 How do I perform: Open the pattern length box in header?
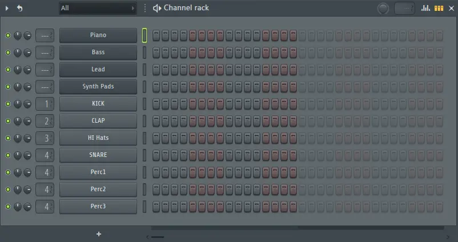coord(404,8)
